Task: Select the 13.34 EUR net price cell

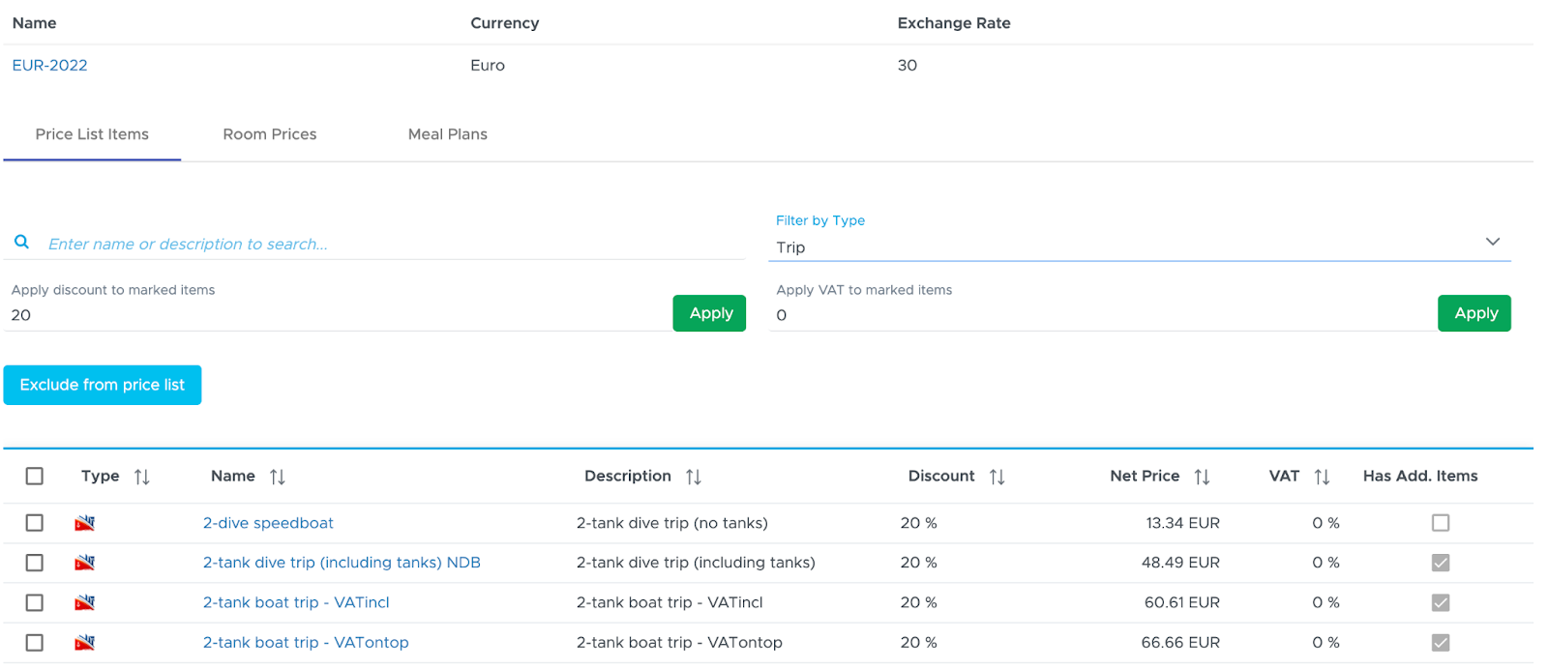Action: click(x=1182, y=523)
